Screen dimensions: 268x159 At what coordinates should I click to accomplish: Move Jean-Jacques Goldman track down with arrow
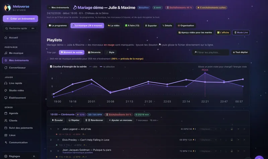226,151
